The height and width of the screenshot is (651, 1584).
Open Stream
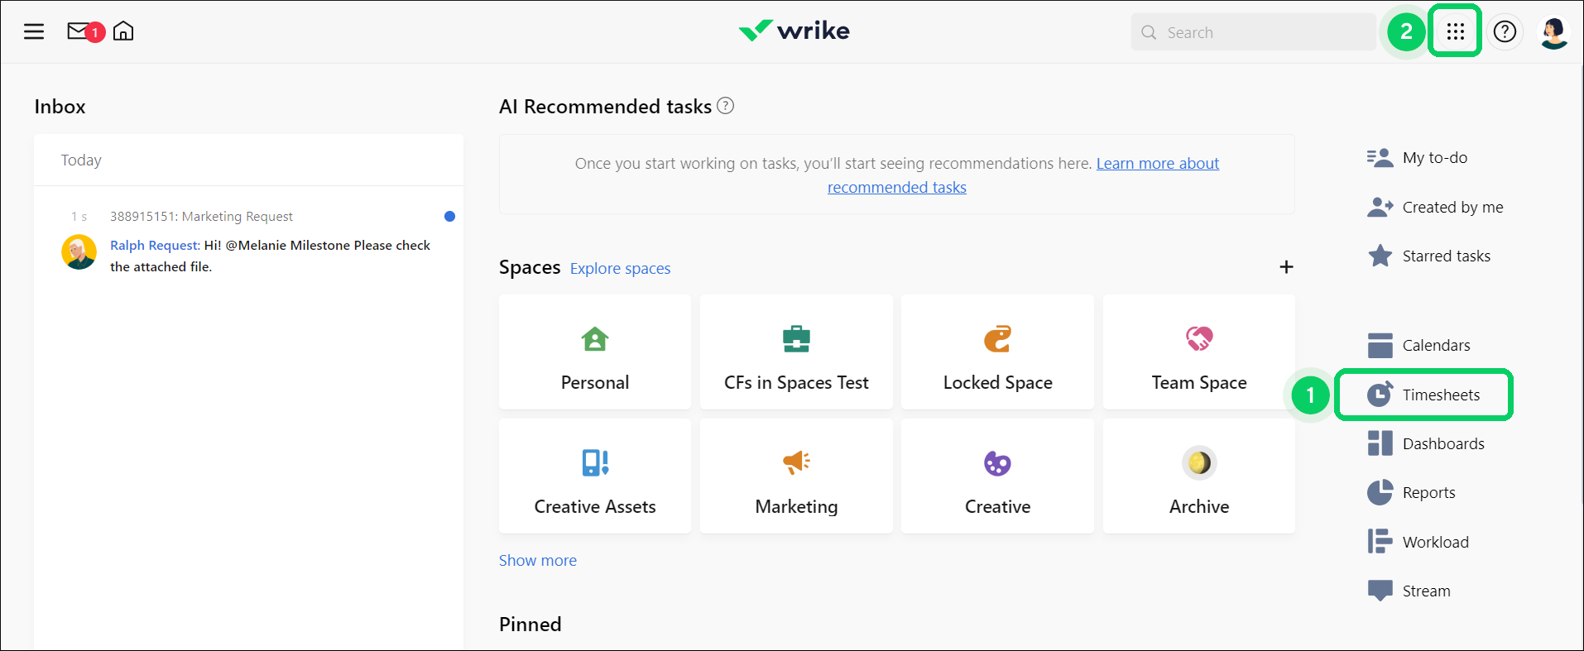pos(1409,591)
